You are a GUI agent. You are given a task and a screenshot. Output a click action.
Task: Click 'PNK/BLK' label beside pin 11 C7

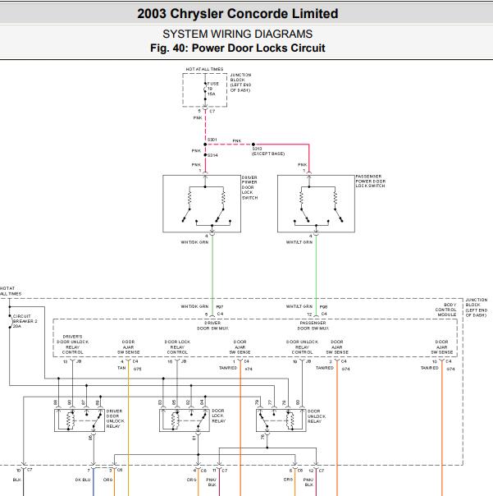(x=212, y=482)
